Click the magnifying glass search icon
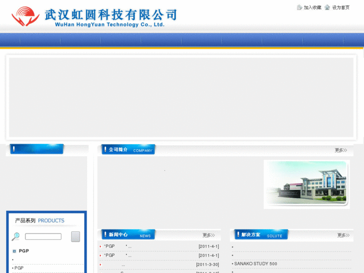The height and width of the screenshot is (273, 364). (x=16, y=236)
